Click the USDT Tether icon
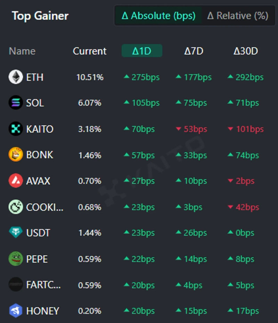This screenshot has width=278, height=323. tap(16, 233)
